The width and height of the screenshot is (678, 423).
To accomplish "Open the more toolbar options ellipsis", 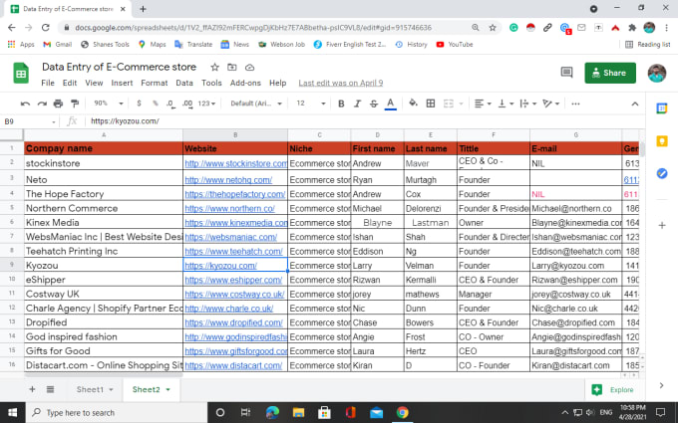I will pyautogui.click(x=575, y=104).
